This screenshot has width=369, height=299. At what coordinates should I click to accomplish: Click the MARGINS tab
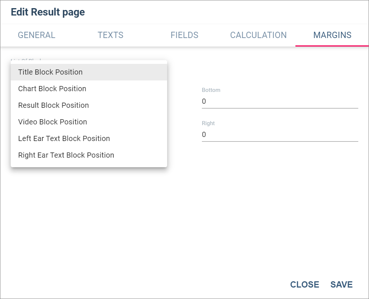click(x=332, y=35)
